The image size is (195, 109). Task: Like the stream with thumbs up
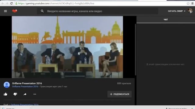tap(5, 94)
